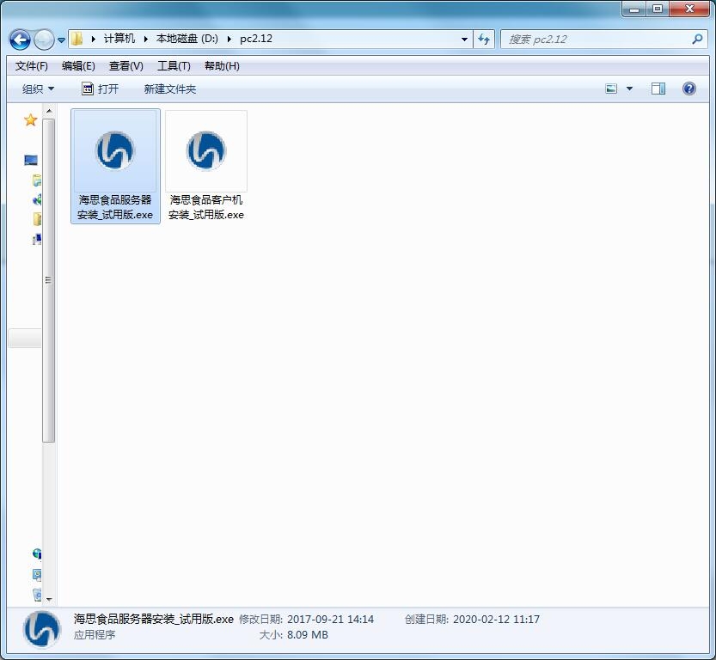Expand the arrow after 计算机 breadcrumb
This screenshot has width=716, height=660.
[145, 39]
